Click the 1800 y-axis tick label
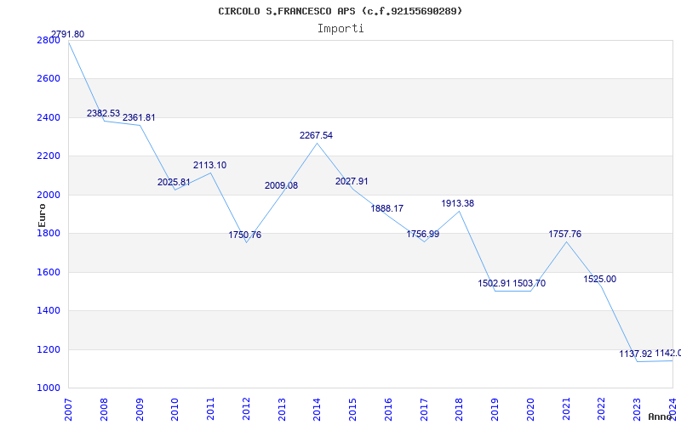Viewport: 681px width, 425px height. 48,233
